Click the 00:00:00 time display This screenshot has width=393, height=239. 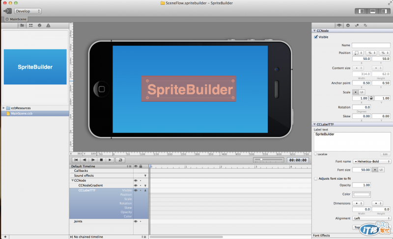[298, 160]
